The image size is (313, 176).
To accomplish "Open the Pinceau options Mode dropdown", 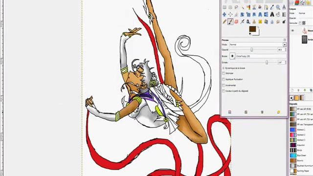I will pos(258,44).
